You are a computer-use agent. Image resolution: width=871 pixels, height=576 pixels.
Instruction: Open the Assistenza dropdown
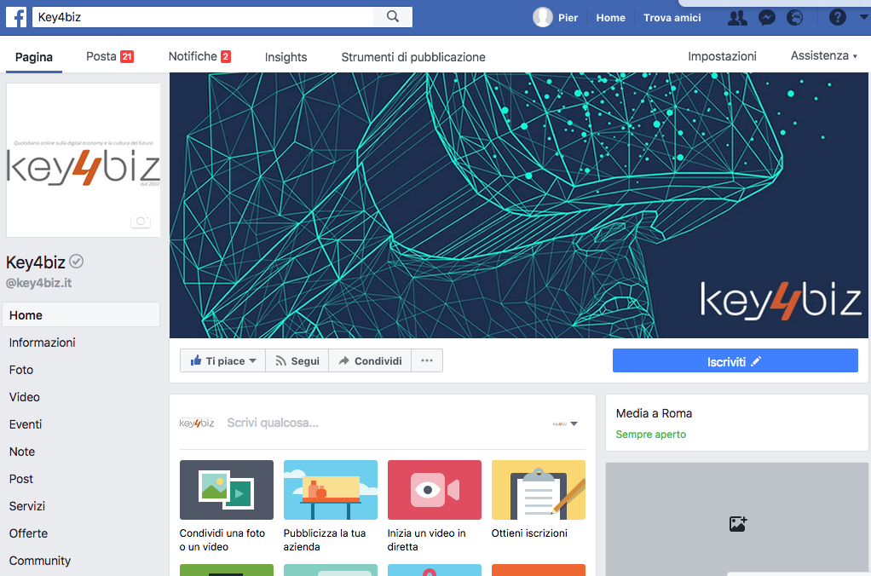click(824, 55)
